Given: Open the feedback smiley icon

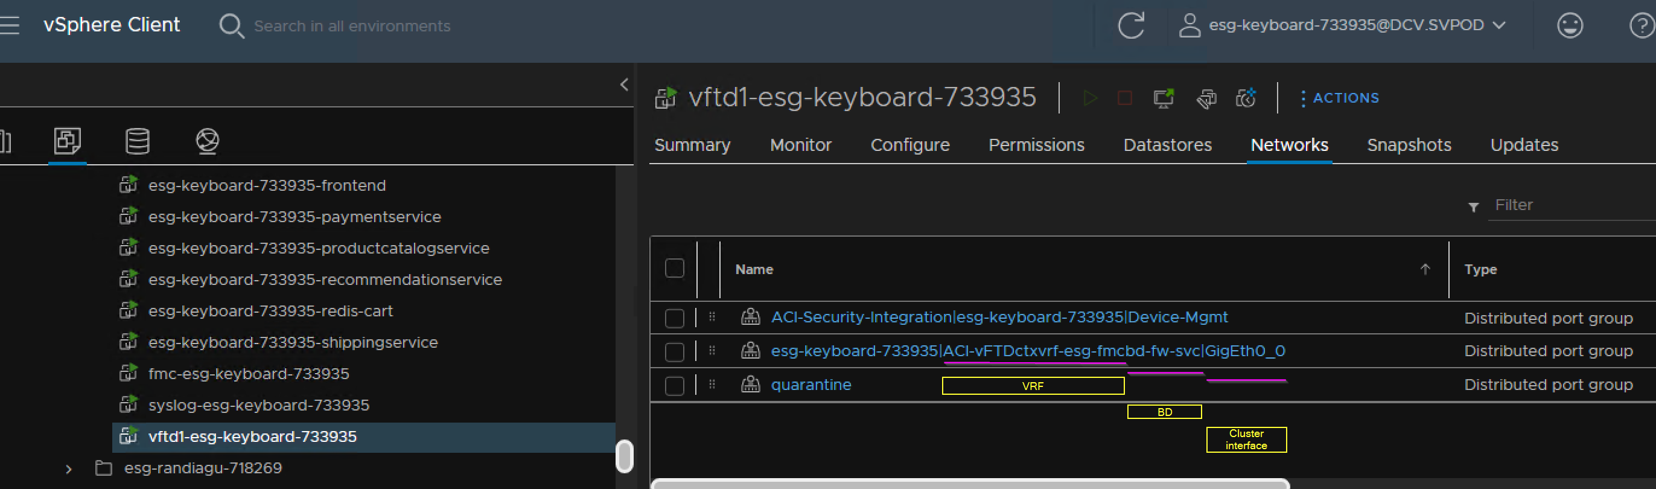Looking at the screenshot, I should pos(1570,26).
